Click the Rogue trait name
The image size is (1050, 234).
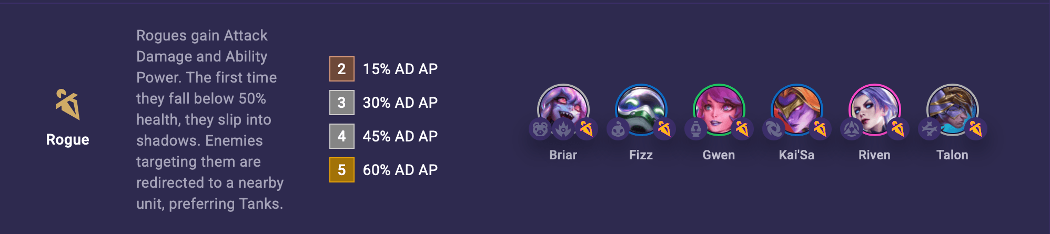[x=68, y=140]
